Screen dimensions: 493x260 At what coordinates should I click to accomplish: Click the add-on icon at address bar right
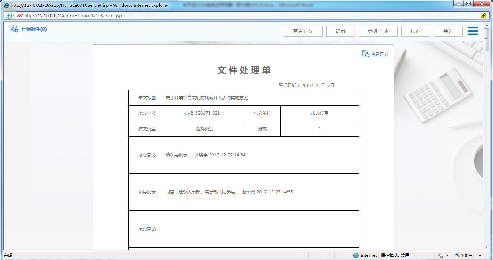[x=483, y=16]
